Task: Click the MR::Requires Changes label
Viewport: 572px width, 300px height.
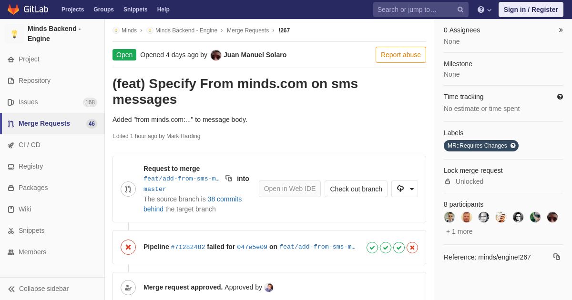Action: [x=481, y=146]
